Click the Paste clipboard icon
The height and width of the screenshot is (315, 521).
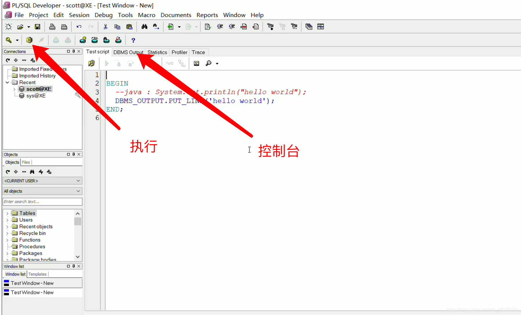pos(129,27)
